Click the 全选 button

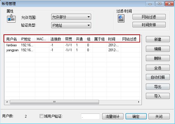pyautogui.click(x=158, y=68)
